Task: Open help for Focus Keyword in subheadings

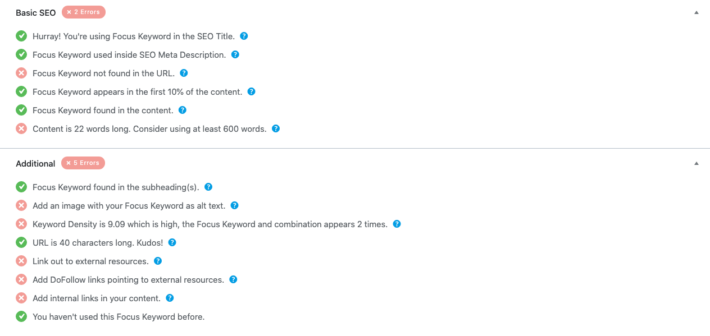Action: coord(208,187)
